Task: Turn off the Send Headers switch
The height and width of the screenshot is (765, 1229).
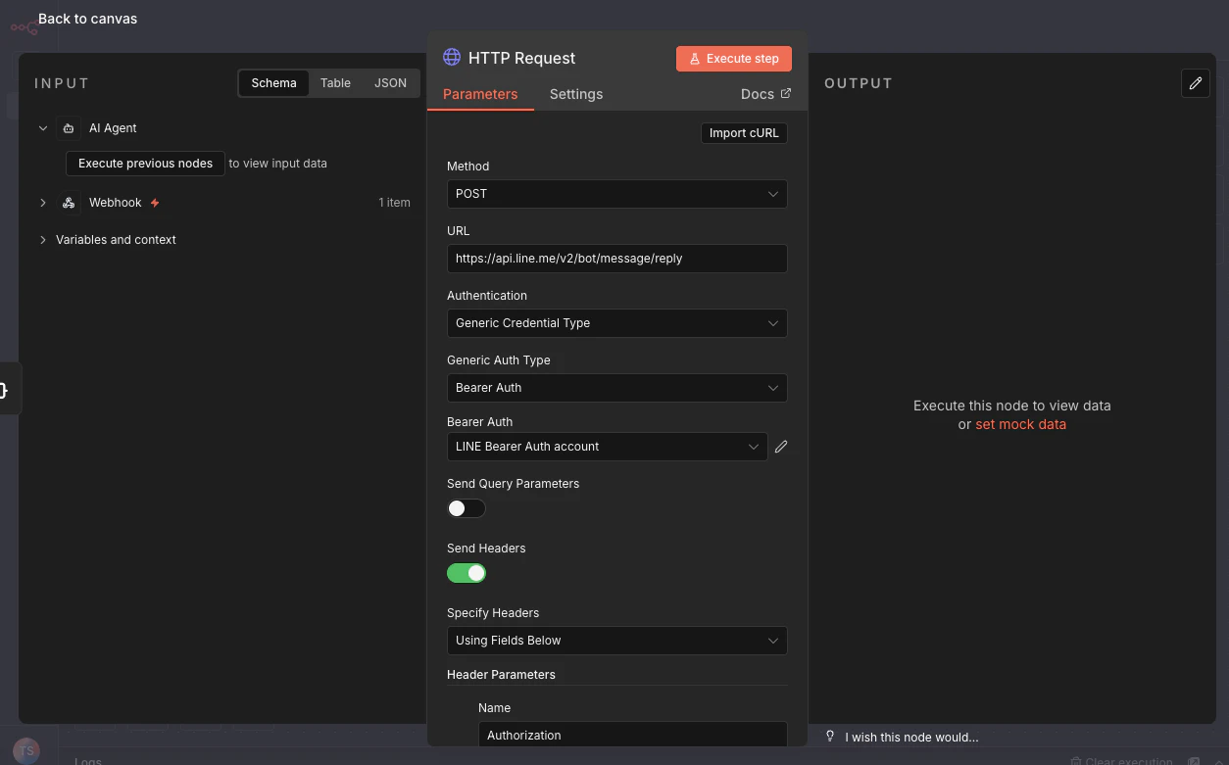Action: click(467, 573)
